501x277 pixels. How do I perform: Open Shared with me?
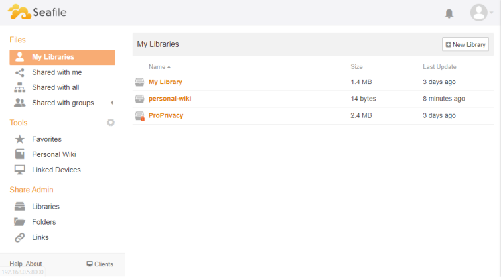coord(56,72)
